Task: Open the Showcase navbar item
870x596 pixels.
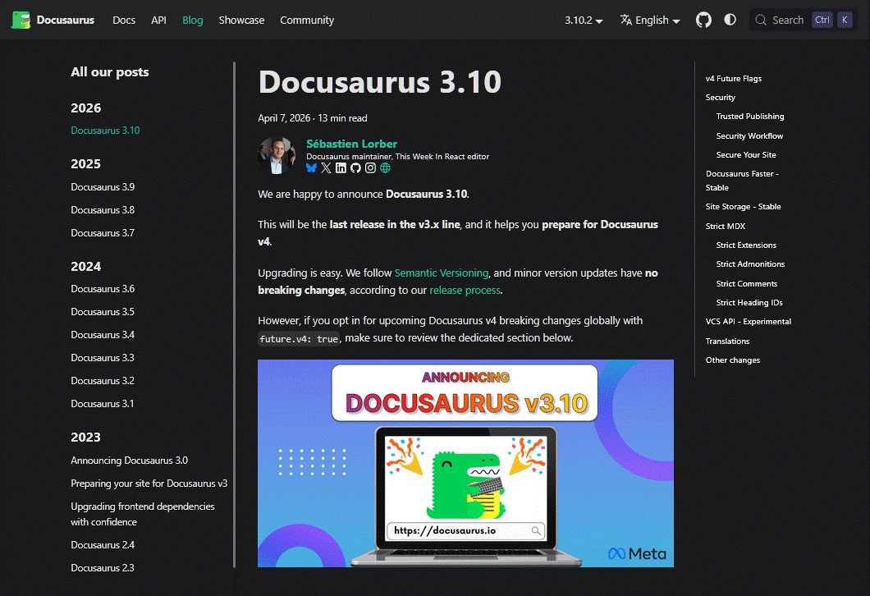Action: tap(241, 20)
